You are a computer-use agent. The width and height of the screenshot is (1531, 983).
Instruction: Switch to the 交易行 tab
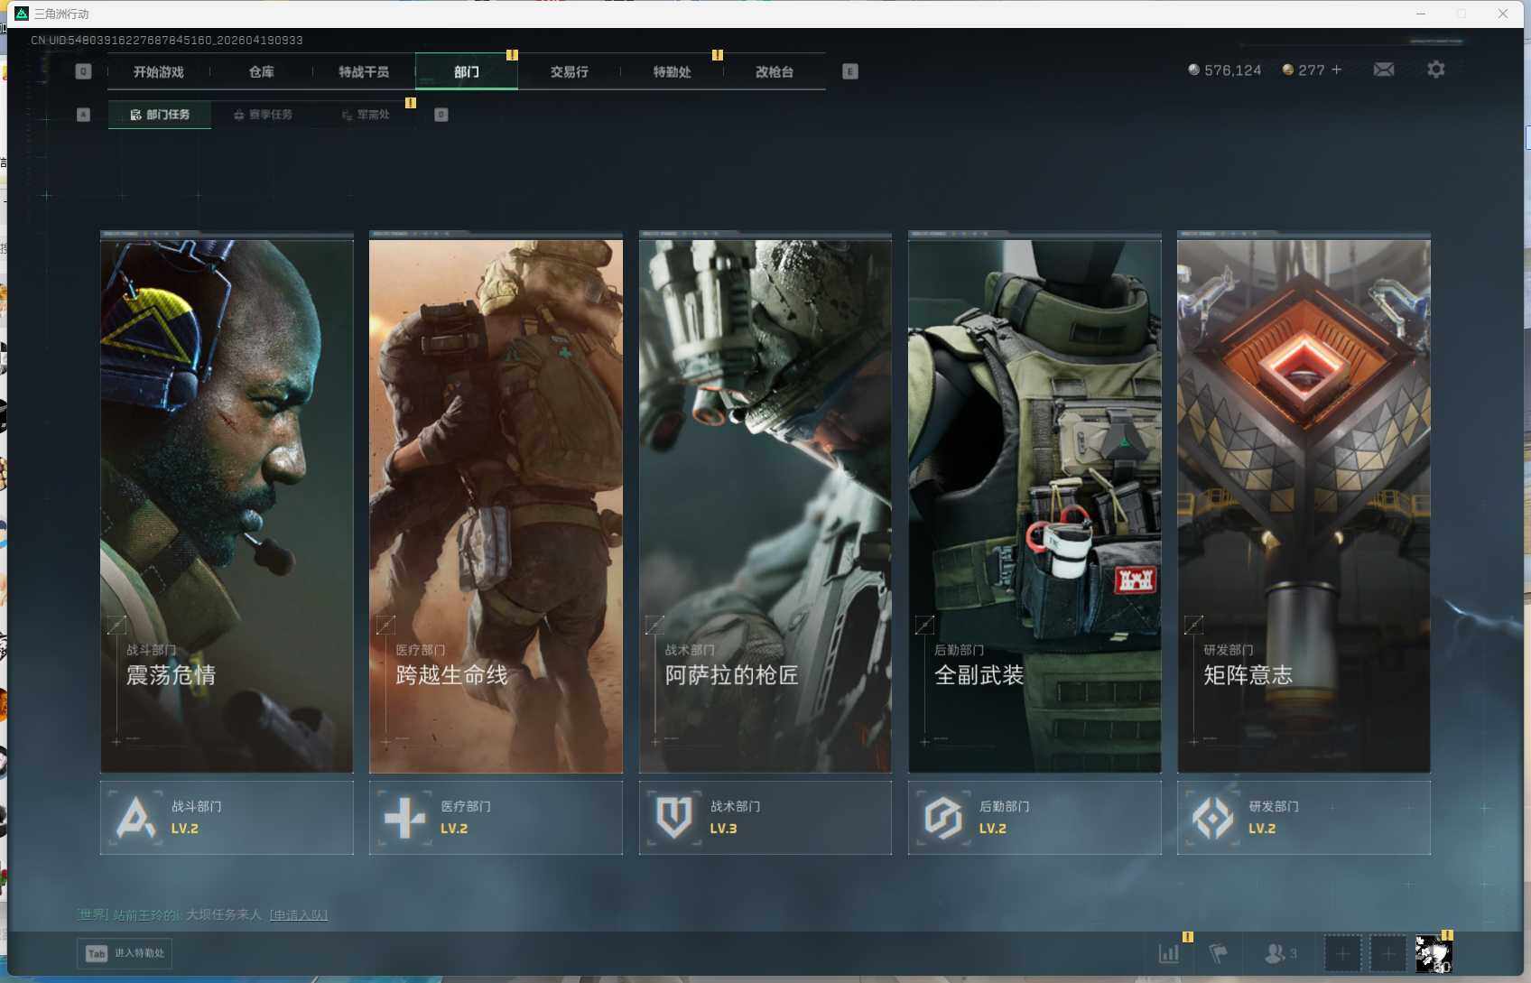pyautogui.click(x=569, y=71)
